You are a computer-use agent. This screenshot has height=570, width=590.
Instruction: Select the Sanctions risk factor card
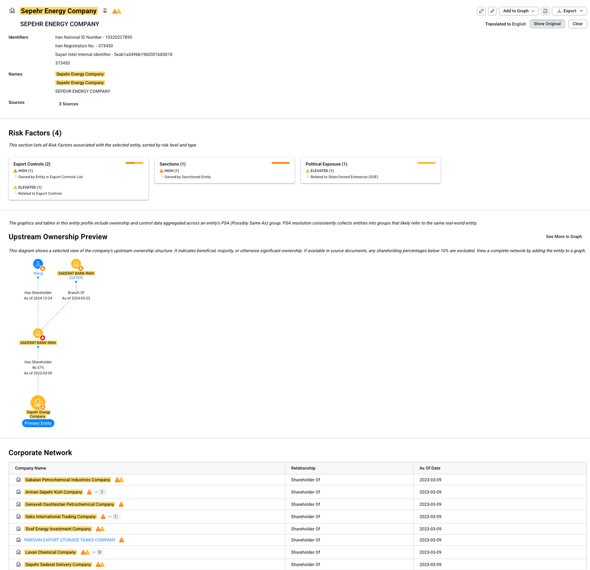coord(224,170)
